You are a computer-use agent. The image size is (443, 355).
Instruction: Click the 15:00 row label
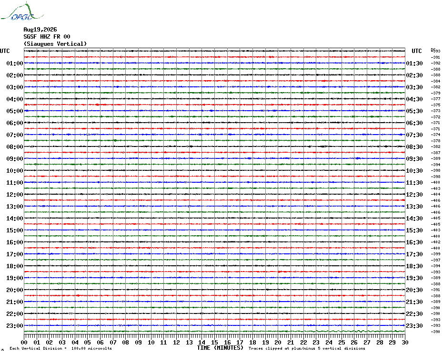(15, 230)
